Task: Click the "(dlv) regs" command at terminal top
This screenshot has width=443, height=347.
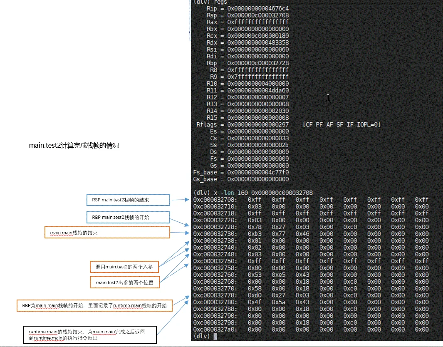Action: click(210, 2)
